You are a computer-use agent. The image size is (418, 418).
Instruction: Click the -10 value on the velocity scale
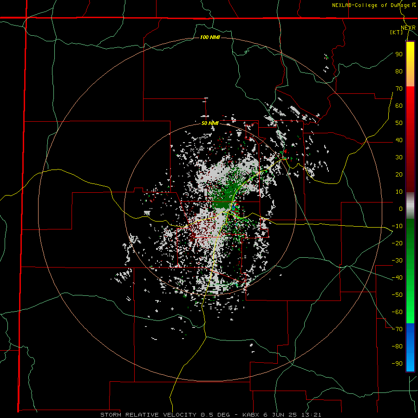397,226
